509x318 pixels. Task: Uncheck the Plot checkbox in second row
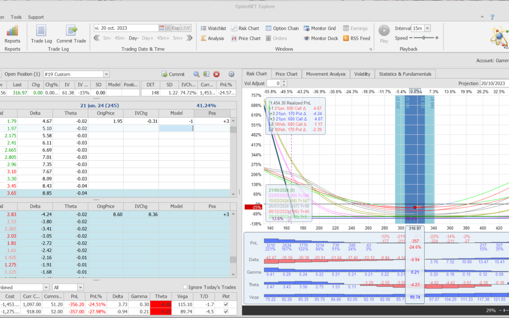click(226, 311)
